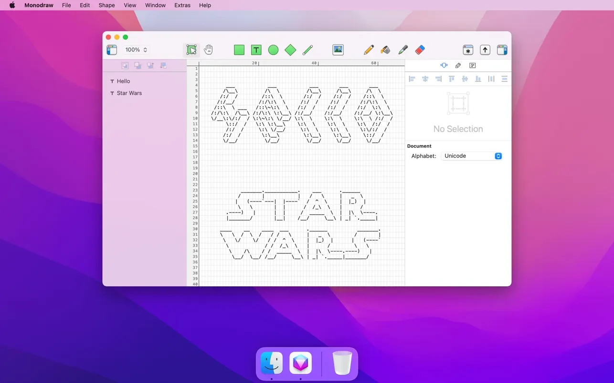
Task: Click the Insert Image tool
Action: coord(338,50)
